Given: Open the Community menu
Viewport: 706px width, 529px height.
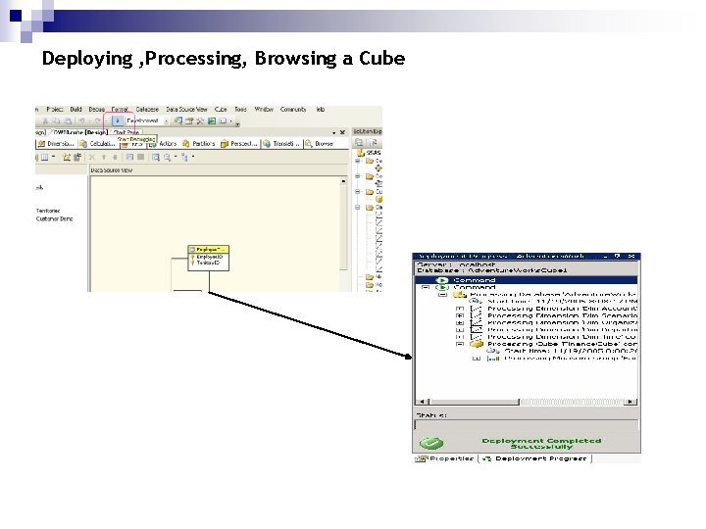Looking at the screenshot, I should tap(293, 110).
